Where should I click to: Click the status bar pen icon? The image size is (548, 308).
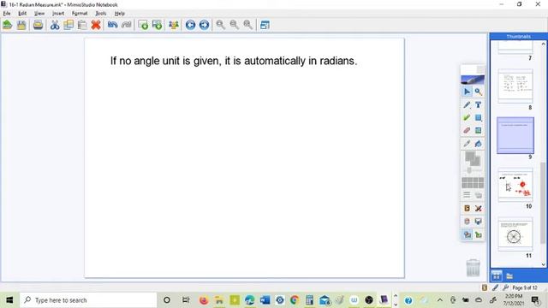pos(495,287)
